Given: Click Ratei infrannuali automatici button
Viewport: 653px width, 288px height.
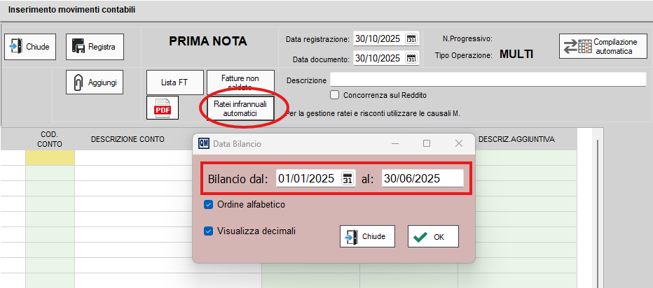Looking at the screenshot, I should (x=240, y=108).
